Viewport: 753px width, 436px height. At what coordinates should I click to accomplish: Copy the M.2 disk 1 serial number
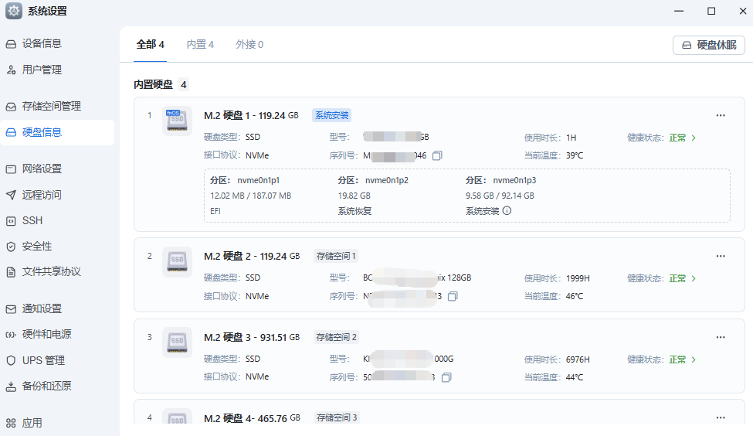point(438,155)
